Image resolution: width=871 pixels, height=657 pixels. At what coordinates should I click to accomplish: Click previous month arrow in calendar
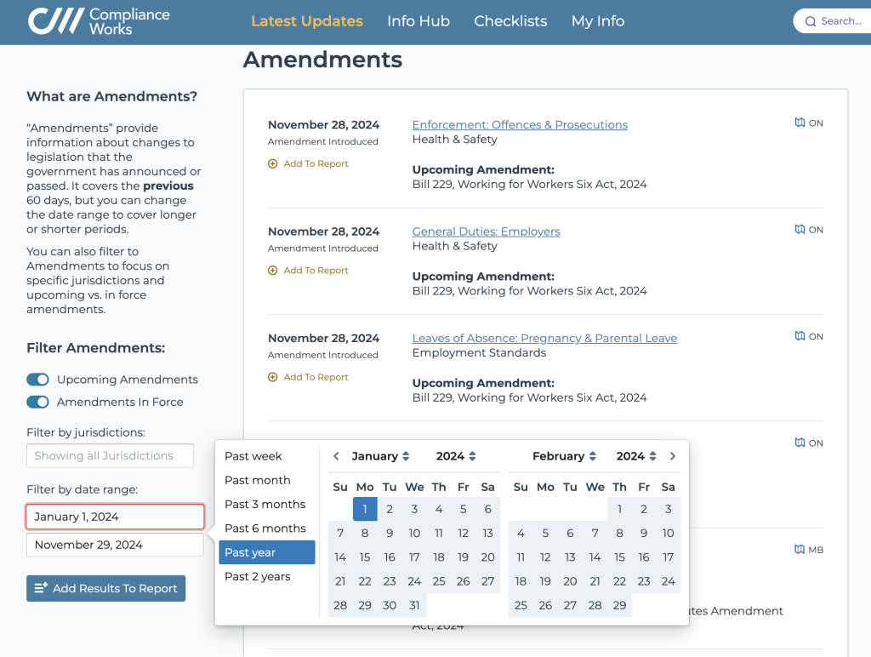click(336, 456)
